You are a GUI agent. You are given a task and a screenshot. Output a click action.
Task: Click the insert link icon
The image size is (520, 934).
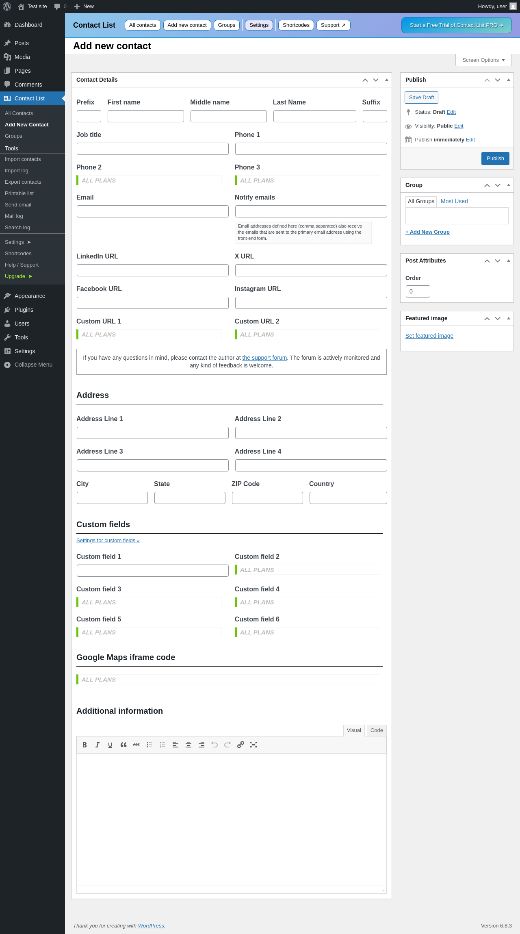click(x=240, y=745)
